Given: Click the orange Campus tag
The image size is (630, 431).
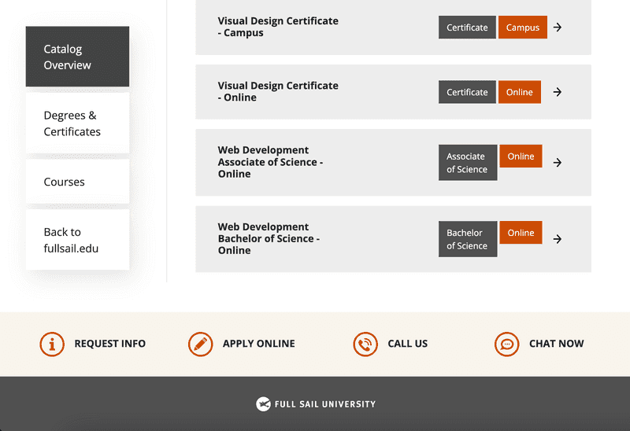Looking at the screenshot, I should 523,28.
